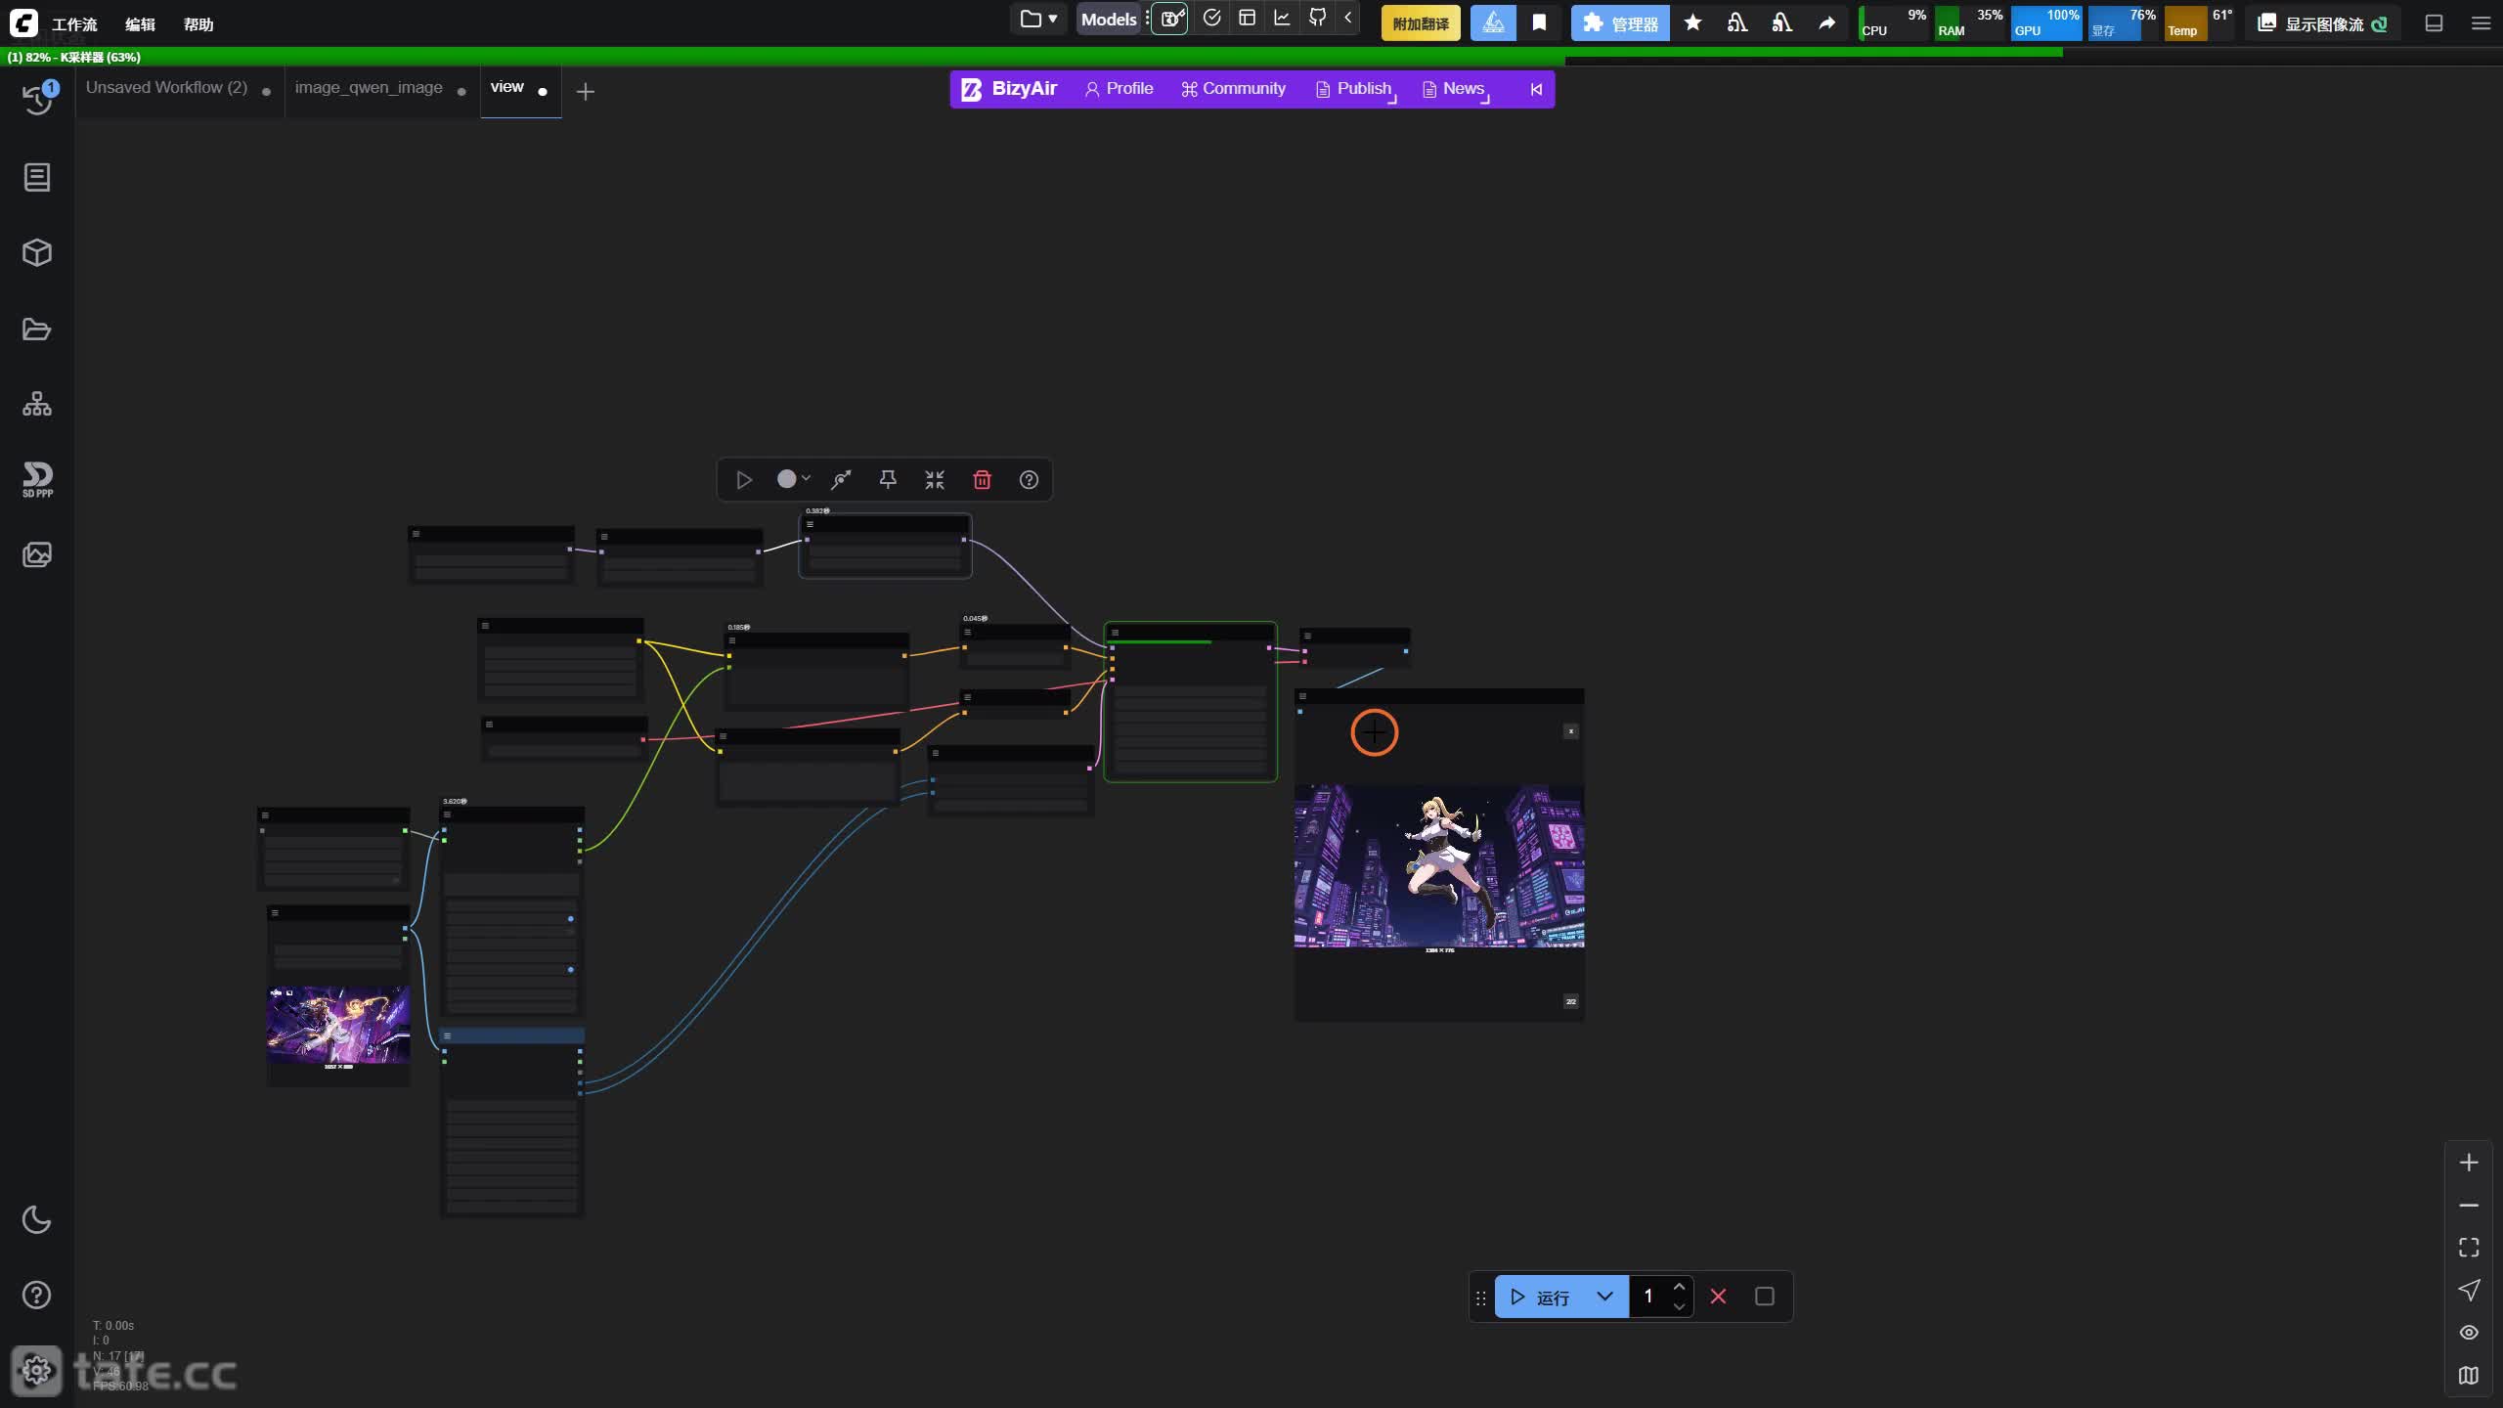
Task: Click the bypass node icon in selection toolbar
Action: (841, 480)
